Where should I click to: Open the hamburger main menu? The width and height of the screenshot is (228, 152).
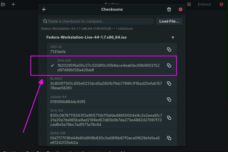point(189,4)
